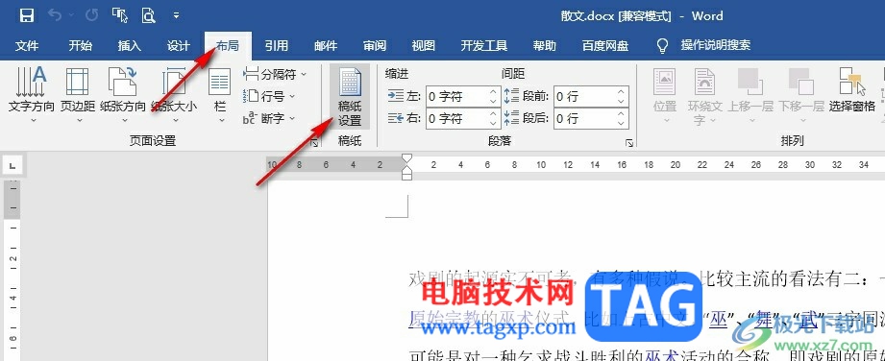The height and width of the screenshot is (361, 885).
Task: Click the 左 indent icon in 缩进
Action: pos(396,96)
